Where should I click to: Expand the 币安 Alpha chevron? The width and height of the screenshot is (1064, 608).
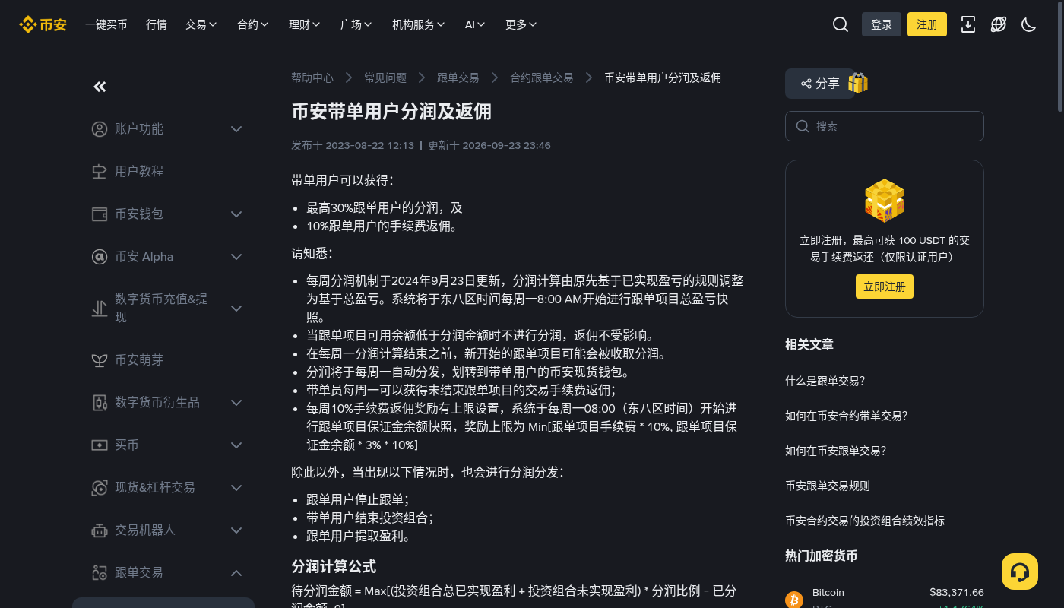(x=236, y=257)
